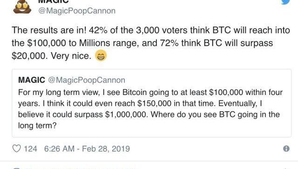The height and width of the screenshot is (169, 298).
Task: Click "$150,000" in the quoted tweet
Action: [x=154, y=103]
